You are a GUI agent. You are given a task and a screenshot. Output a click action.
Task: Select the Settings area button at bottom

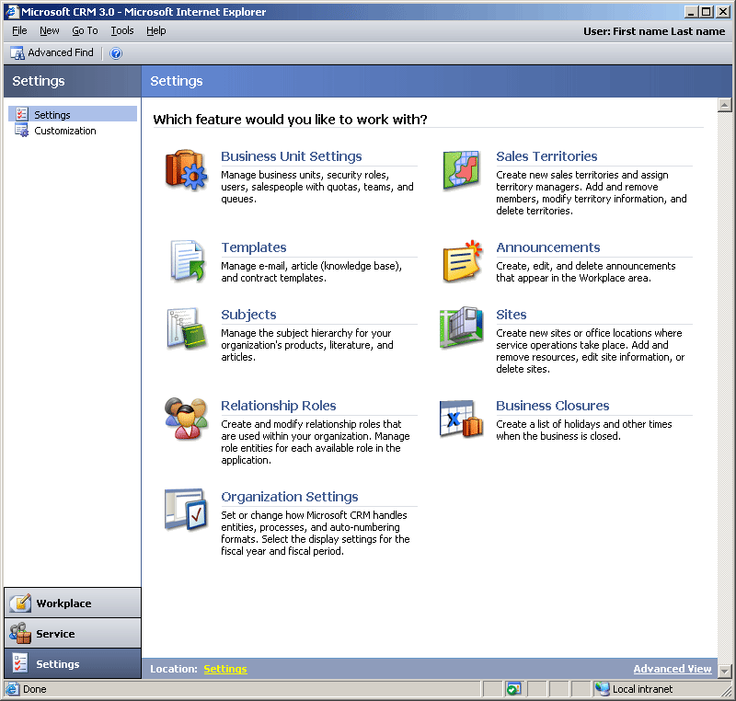point(73,663)
